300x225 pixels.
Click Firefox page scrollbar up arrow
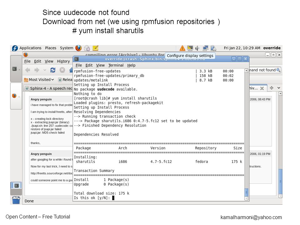click(280, 93)
